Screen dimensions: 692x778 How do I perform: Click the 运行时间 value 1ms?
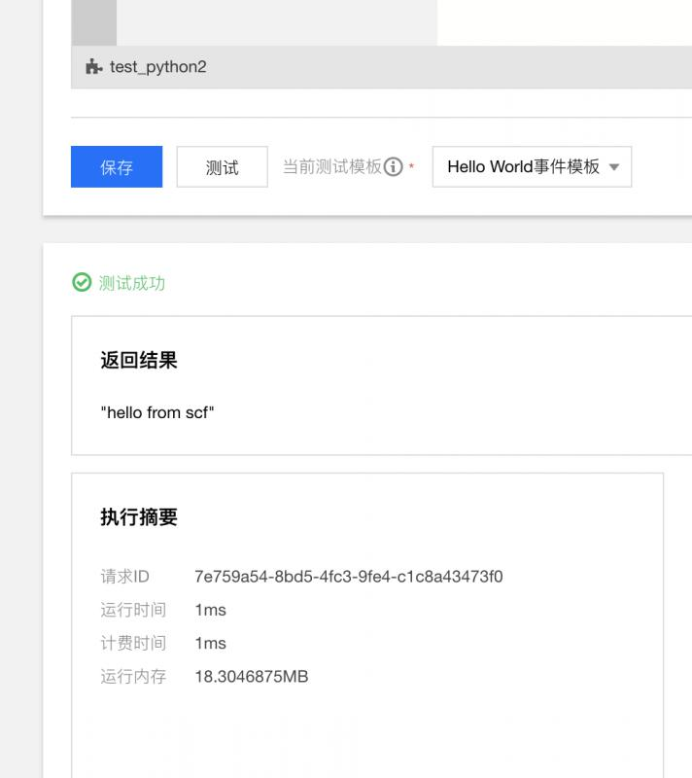[210, 610]
